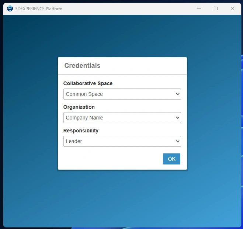243x229 pixels.
Task: Maximize the 3DEXPERIENCE Platform window
Action: pyautogui.click(x=216, y=8)
